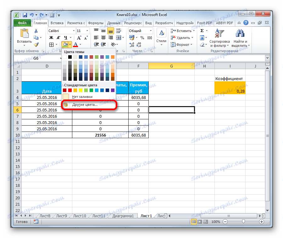Click the Wrap Text icon
The width and height of the screenshot is (283, 238).
point(119,31)
